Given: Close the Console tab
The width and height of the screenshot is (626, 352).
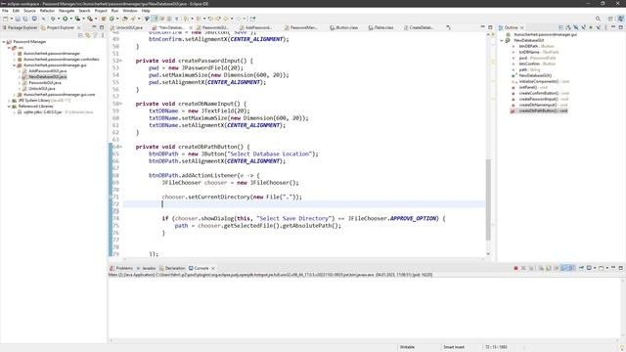Looking at the screenshot, I should (x=213, y=268).
